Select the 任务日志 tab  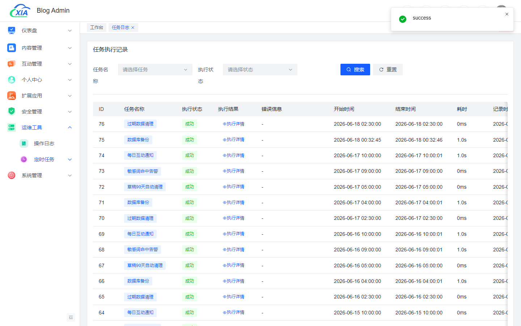120,28
